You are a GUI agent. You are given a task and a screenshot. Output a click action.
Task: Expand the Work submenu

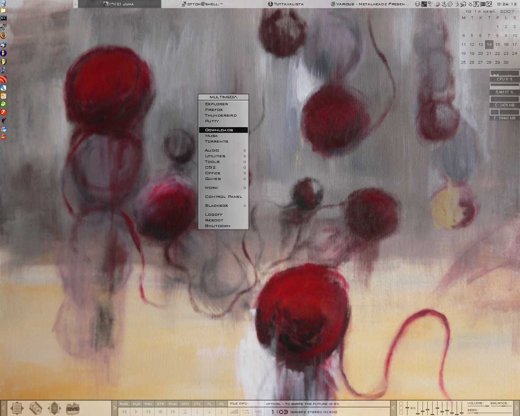[223, 188]
